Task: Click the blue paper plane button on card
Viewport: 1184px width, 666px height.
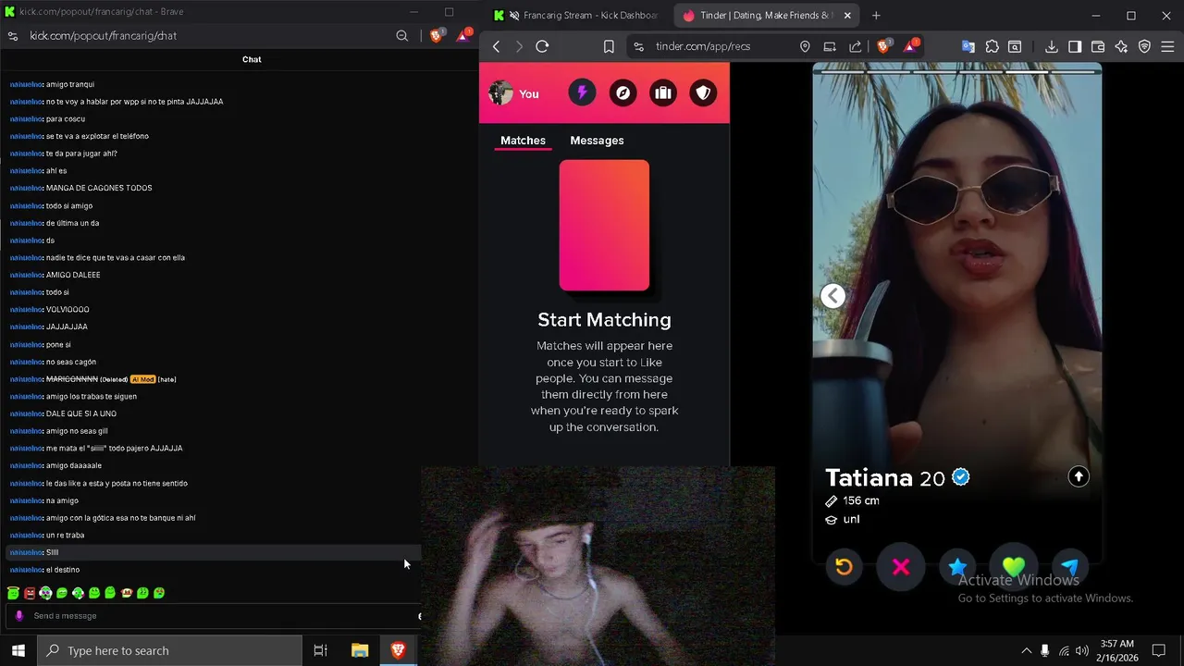Action: click(1070, 567)
